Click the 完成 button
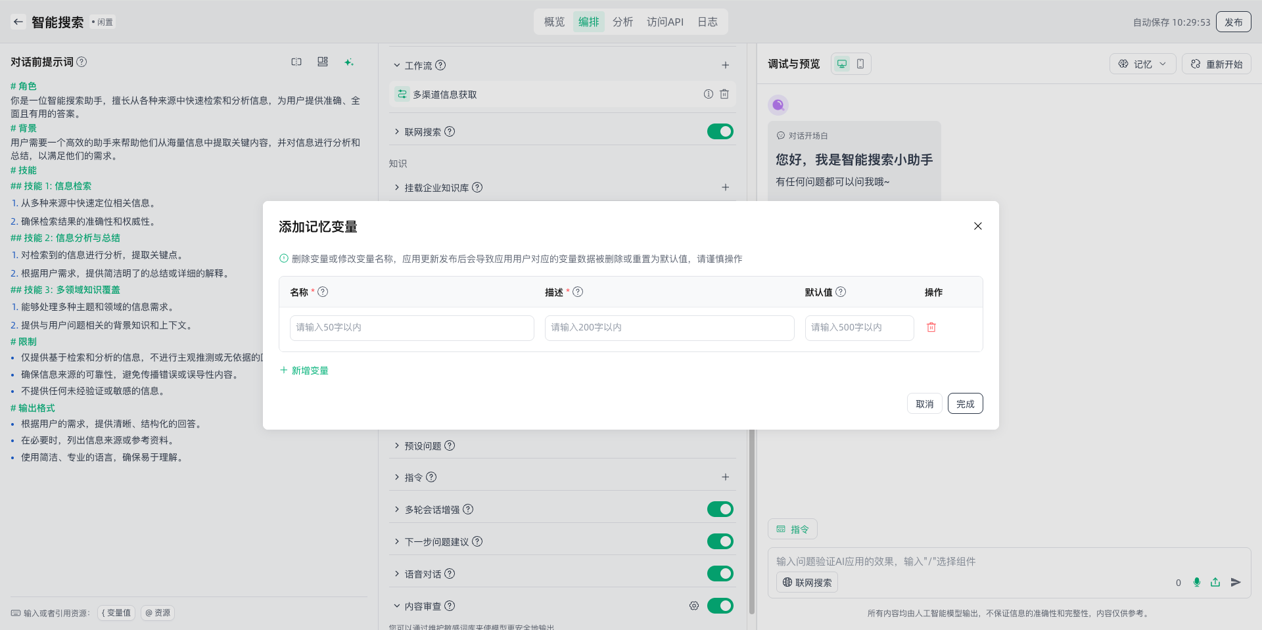1262x630 pixels. pos(965,403)
